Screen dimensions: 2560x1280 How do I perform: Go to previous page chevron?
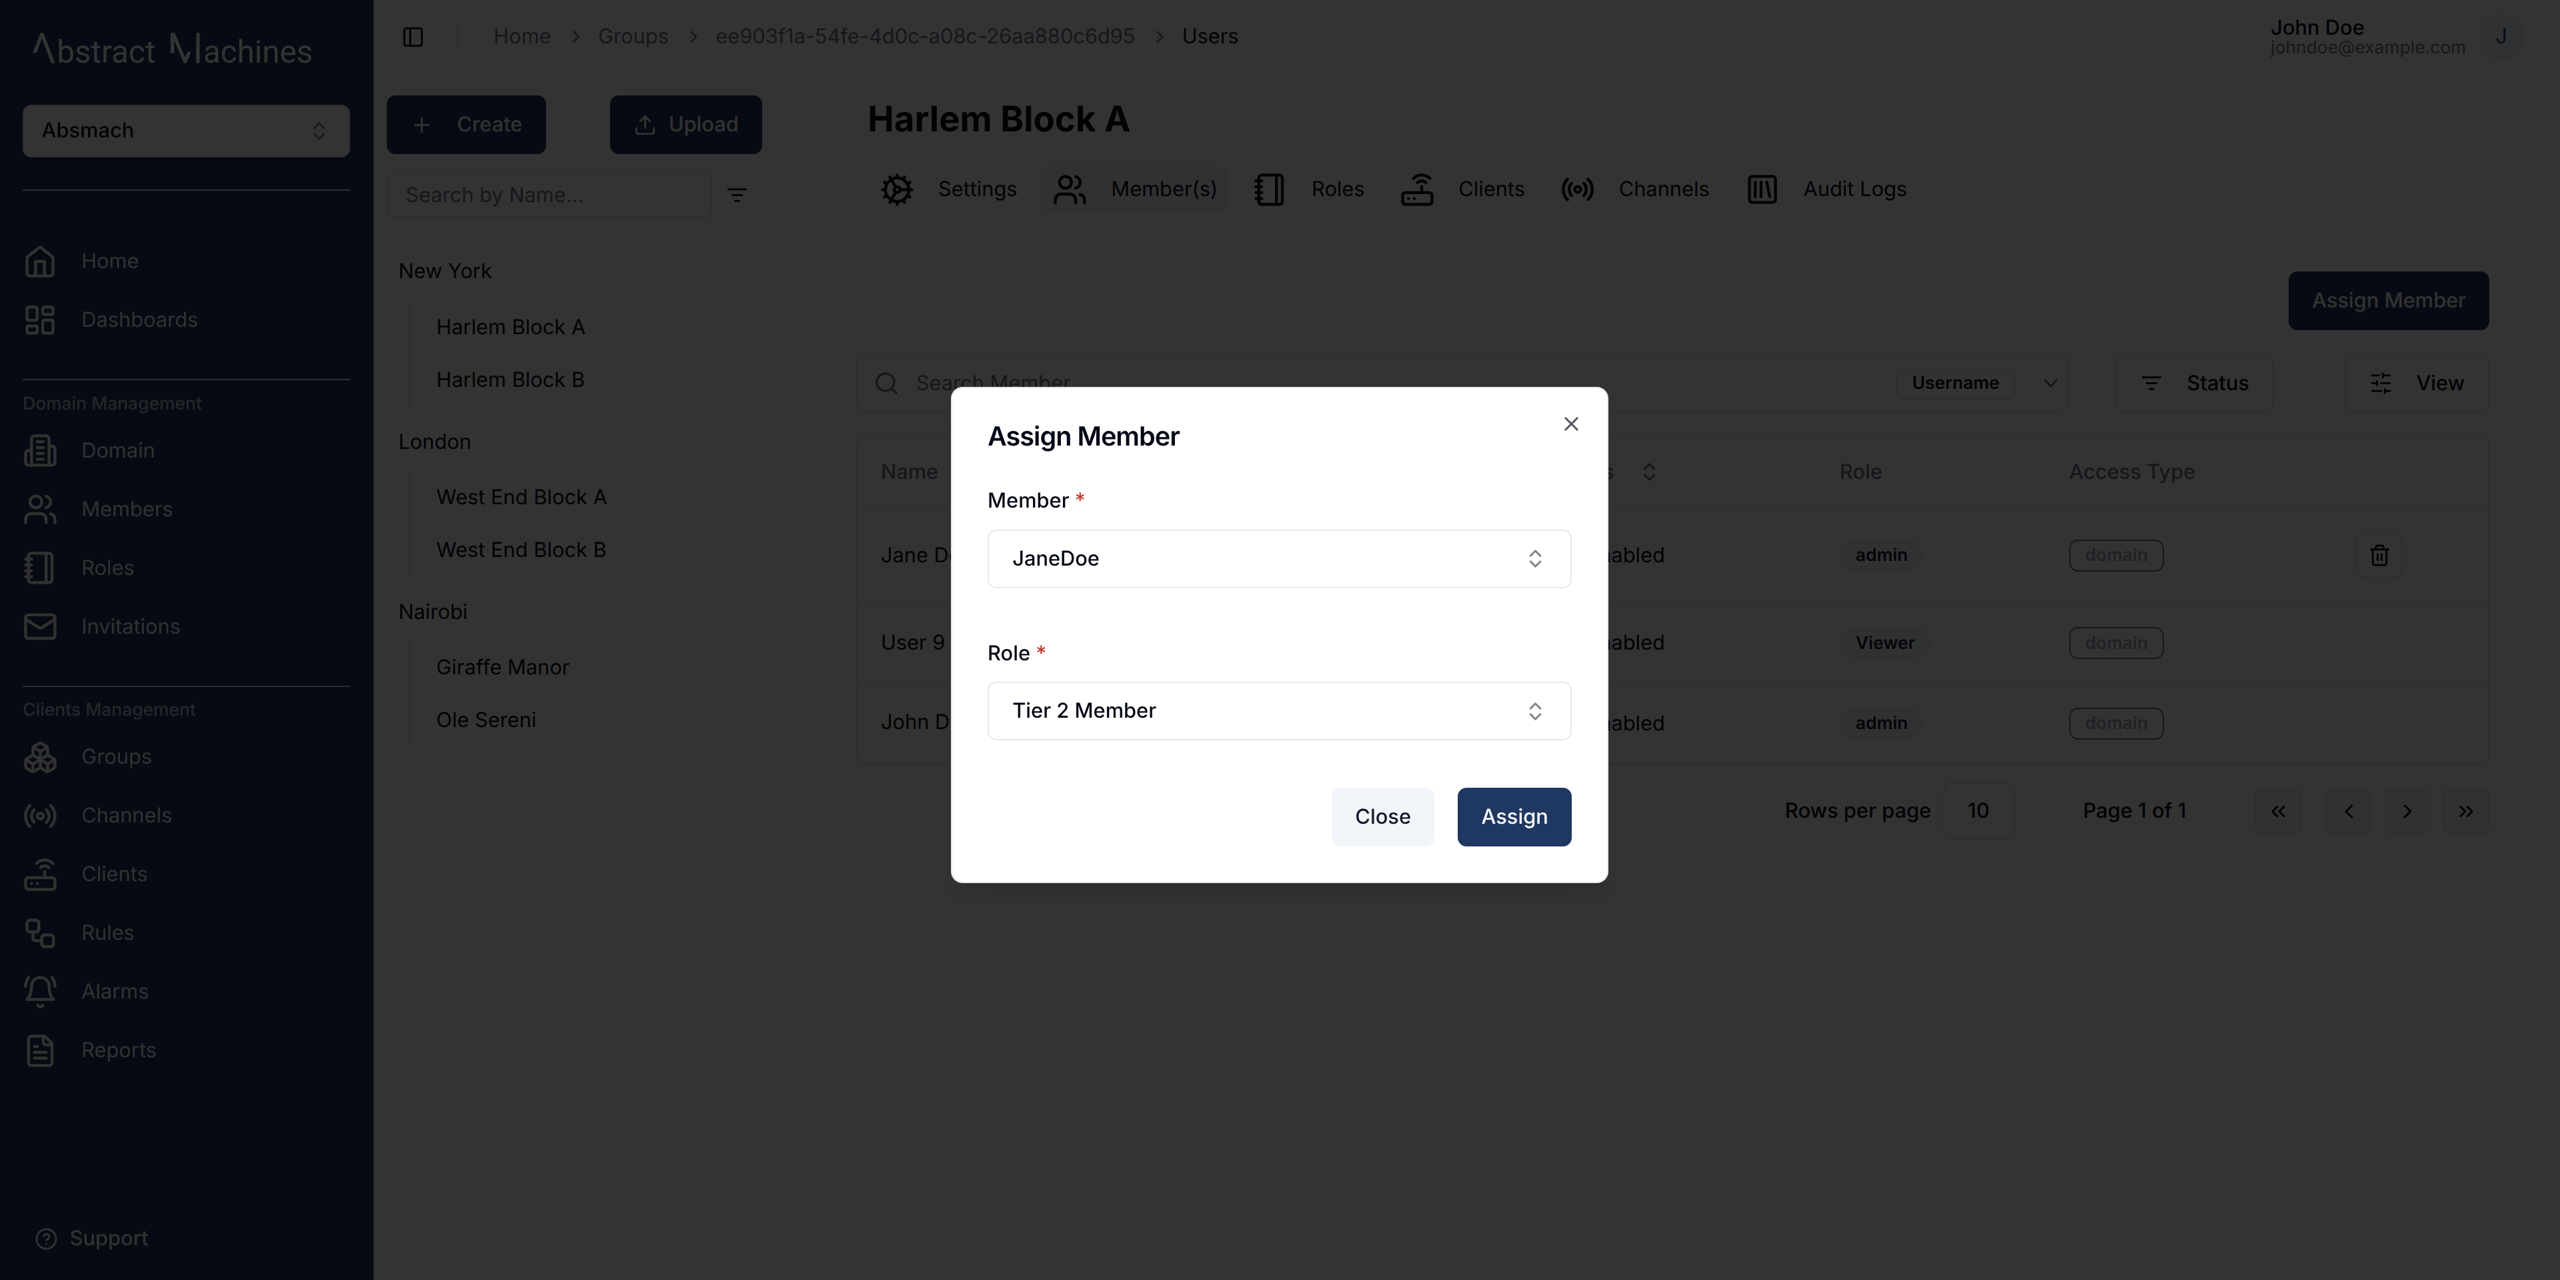point(2349,811)
